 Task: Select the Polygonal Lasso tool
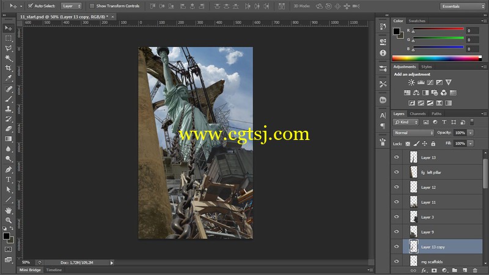click(x=9, y=48)
